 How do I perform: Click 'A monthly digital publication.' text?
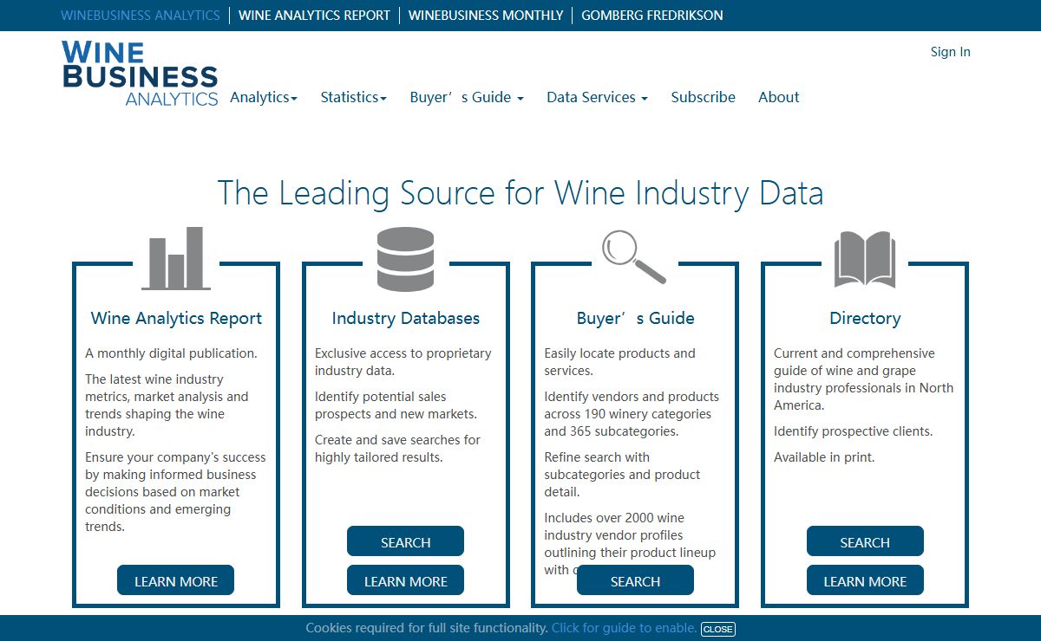pyautogui.click(x=171, y=353)
